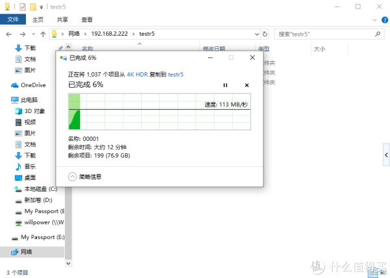Open the testr5 destination link
Screen dimensions: 390x278
pos(175,75)
